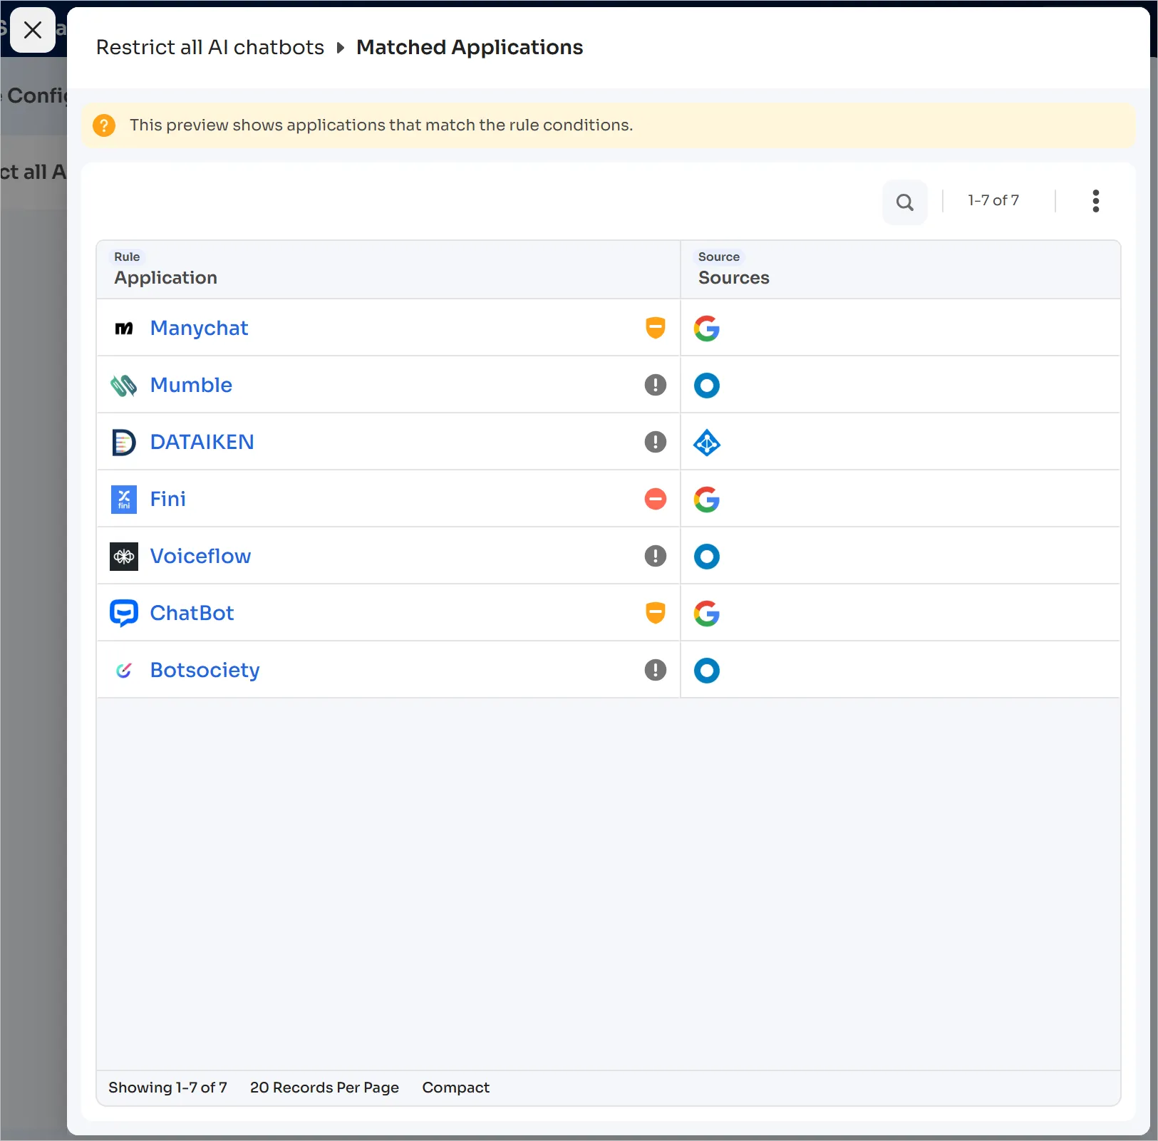Open the three-dot more options menu
Viewport: 1158px width, 1141px height.
click(x=1096, y=201)
